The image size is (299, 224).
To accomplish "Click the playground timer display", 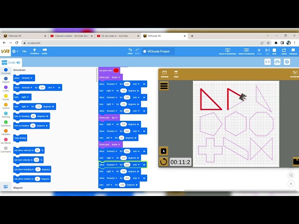I will point(180,162).
